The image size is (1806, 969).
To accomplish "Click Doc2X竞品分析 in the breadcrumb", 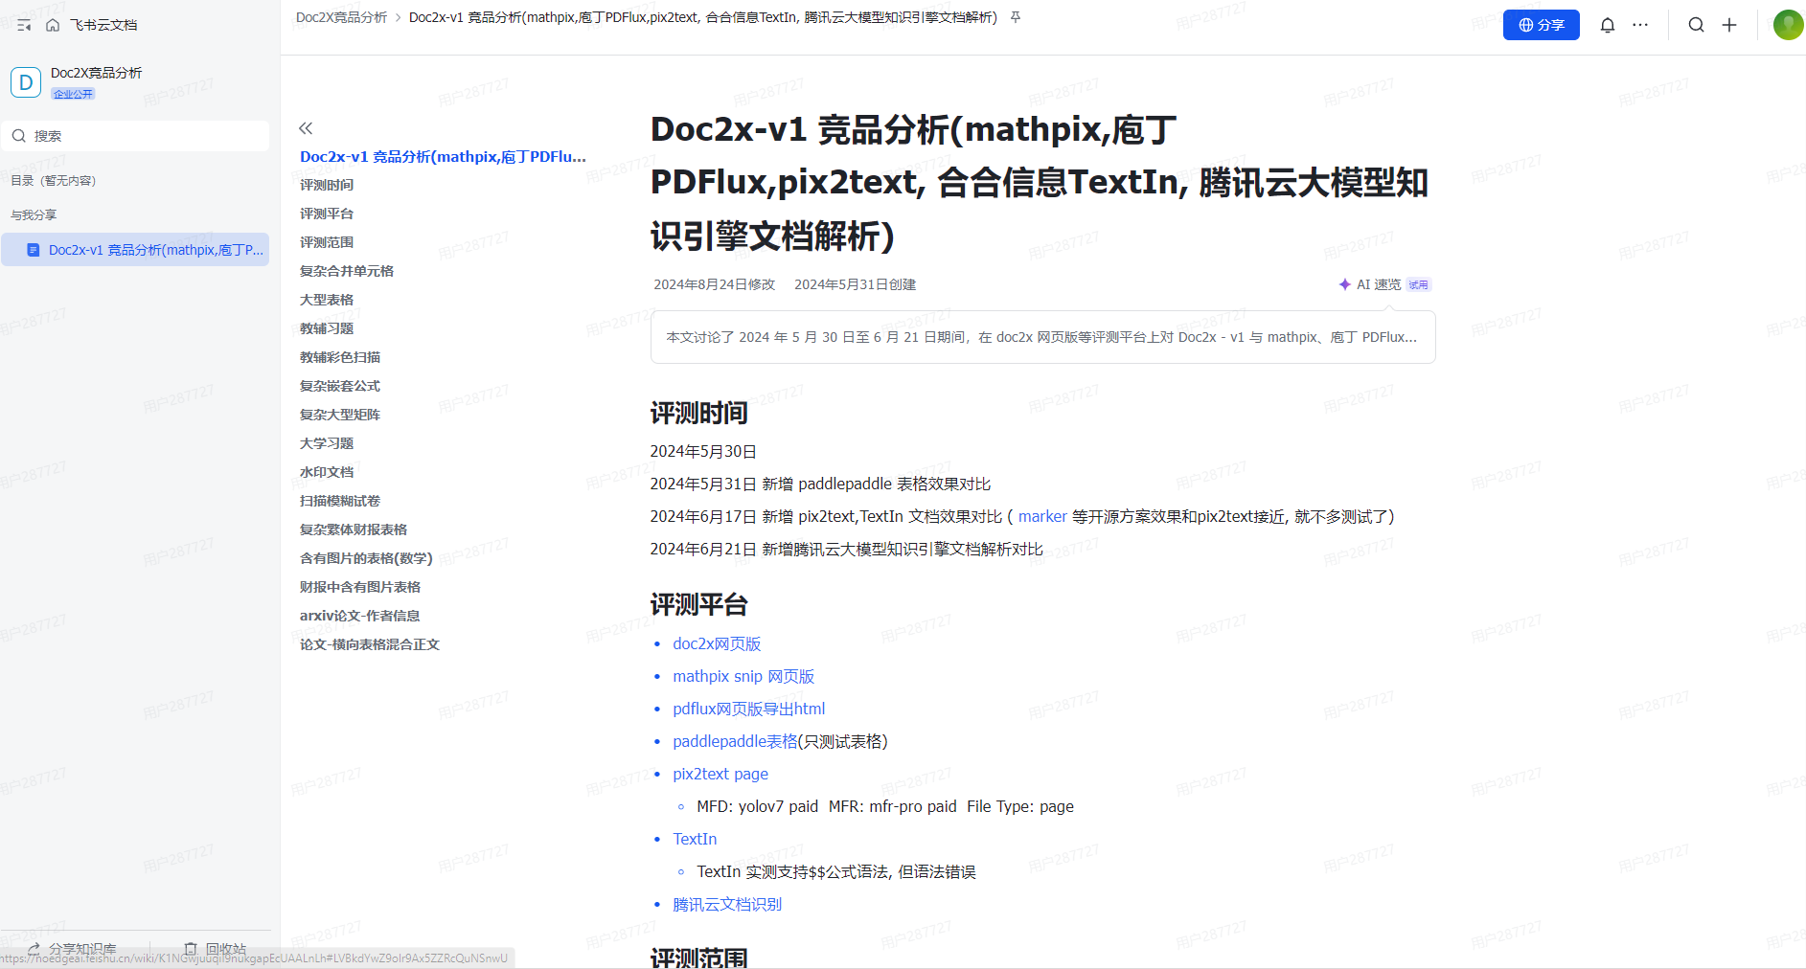I will click(341, 17).
